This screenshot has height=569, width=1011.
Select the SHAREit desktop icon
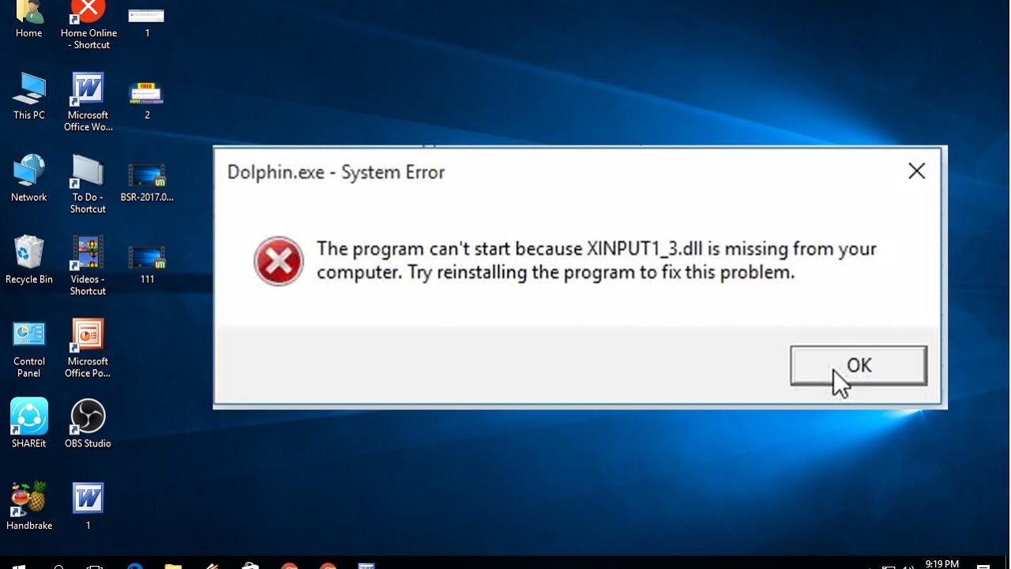click(x=29, y=423)
